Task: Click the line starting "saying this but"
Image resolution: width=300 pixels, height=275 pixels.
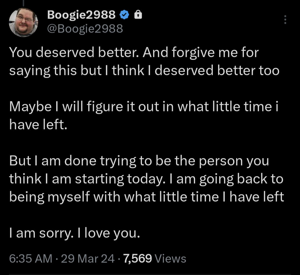Action: click(144, 71)
